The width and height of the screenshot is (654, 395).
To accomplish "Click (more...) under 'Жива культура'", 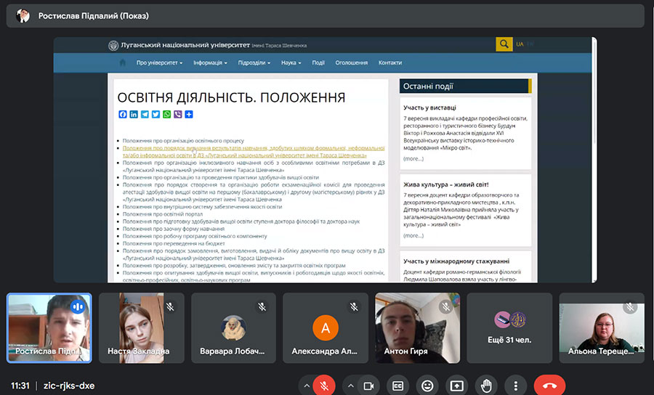I will coord(413,236).
